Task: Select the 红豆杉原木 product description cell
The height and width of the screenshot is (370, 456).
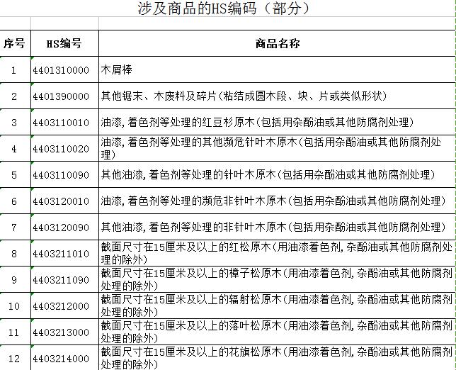Action: pos(277,123)
